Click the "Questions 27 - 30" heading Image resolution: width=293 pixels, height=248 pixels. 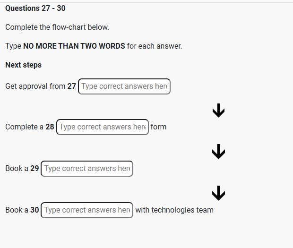[35, 8]
